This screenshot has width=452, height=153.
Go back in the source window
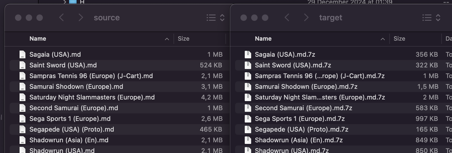click(x=62, y=18)
